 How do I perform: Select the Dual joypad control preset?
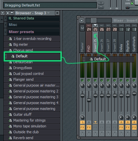(x=32, y=74)
